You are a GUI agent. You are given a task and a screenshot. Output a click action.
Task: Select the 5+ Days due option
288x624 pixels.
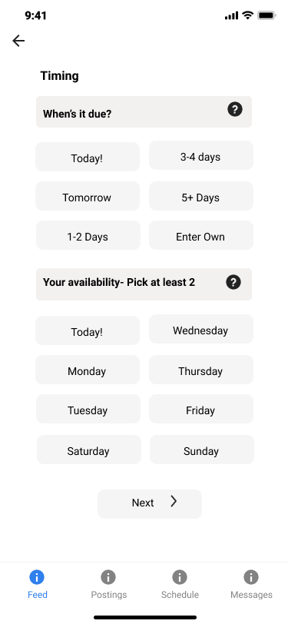tap(201, 196)
